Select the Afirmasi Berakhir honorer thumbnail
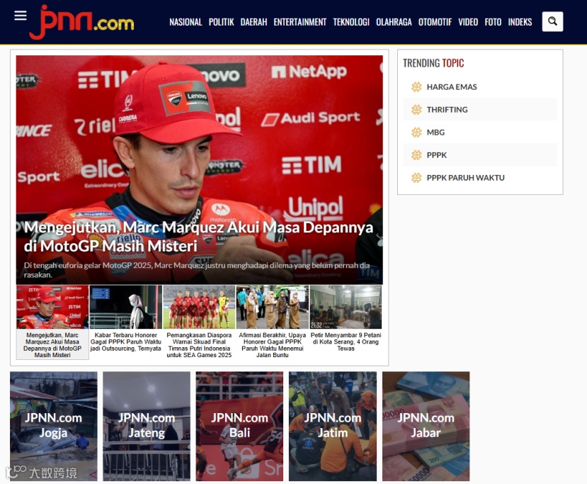 coord(273,307)
